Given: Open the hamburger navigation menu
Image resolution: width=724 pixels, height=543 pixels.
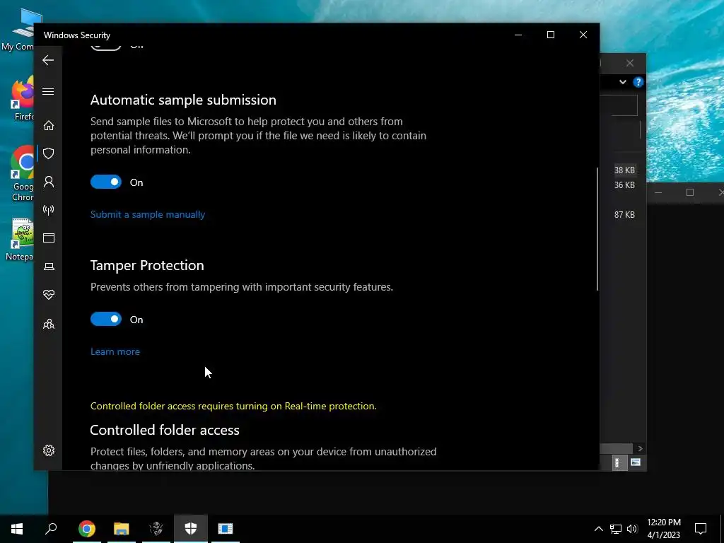Looking at the screenshot, I should point(48,91).
